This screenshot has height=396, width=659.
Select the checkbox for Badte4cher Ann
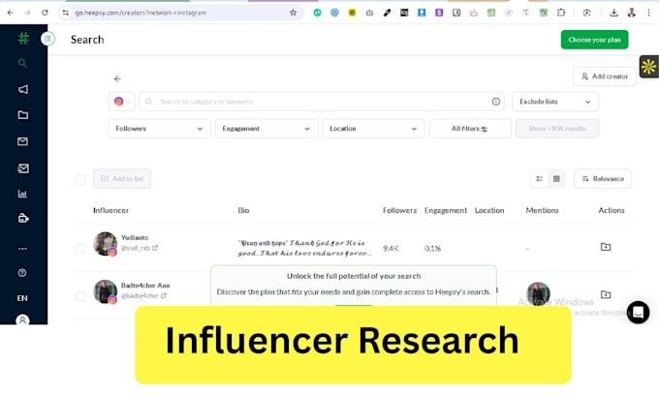pyautogui.click(x=80, y=296)
